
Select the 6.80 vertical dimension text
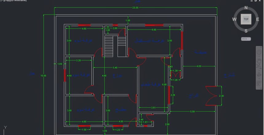tap(164, 84)
